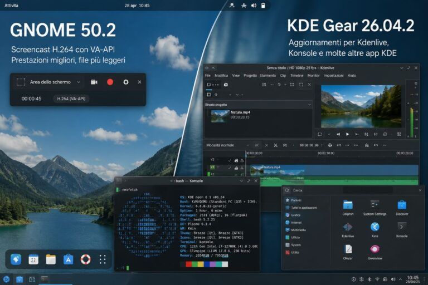The image size is (428, 285).
Task: Launch Gwenview from the app launcher
Action: tap(374, 252)
